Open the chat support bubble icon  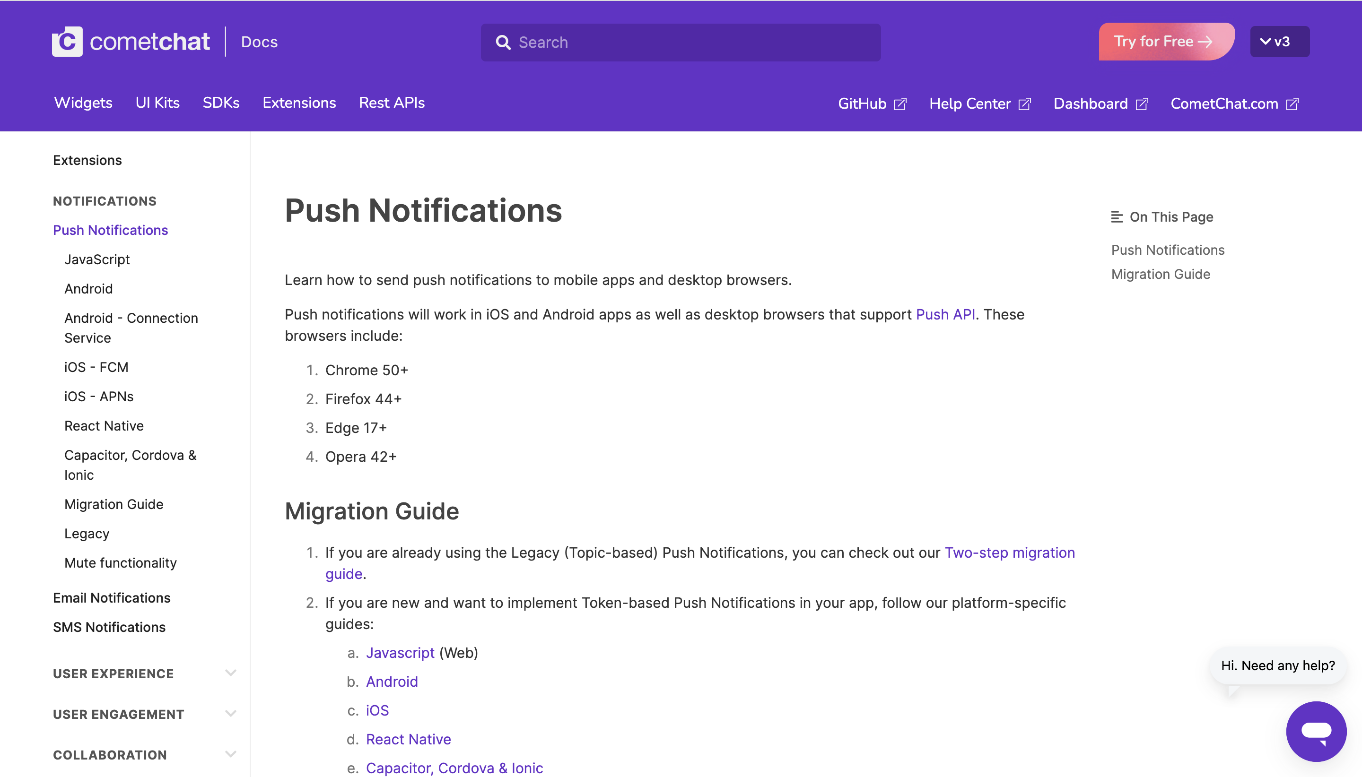pos(1316,731)
